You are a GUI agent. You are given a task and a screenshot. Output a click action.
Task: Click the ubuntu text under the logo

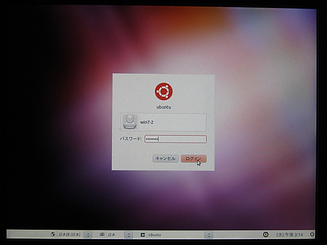pos(163,107)
